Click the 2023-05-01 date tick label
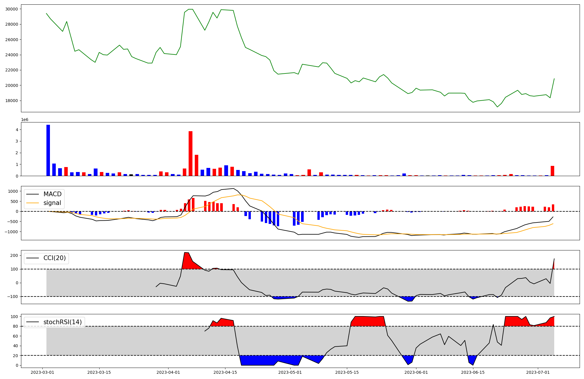 (x=290, y=372)
